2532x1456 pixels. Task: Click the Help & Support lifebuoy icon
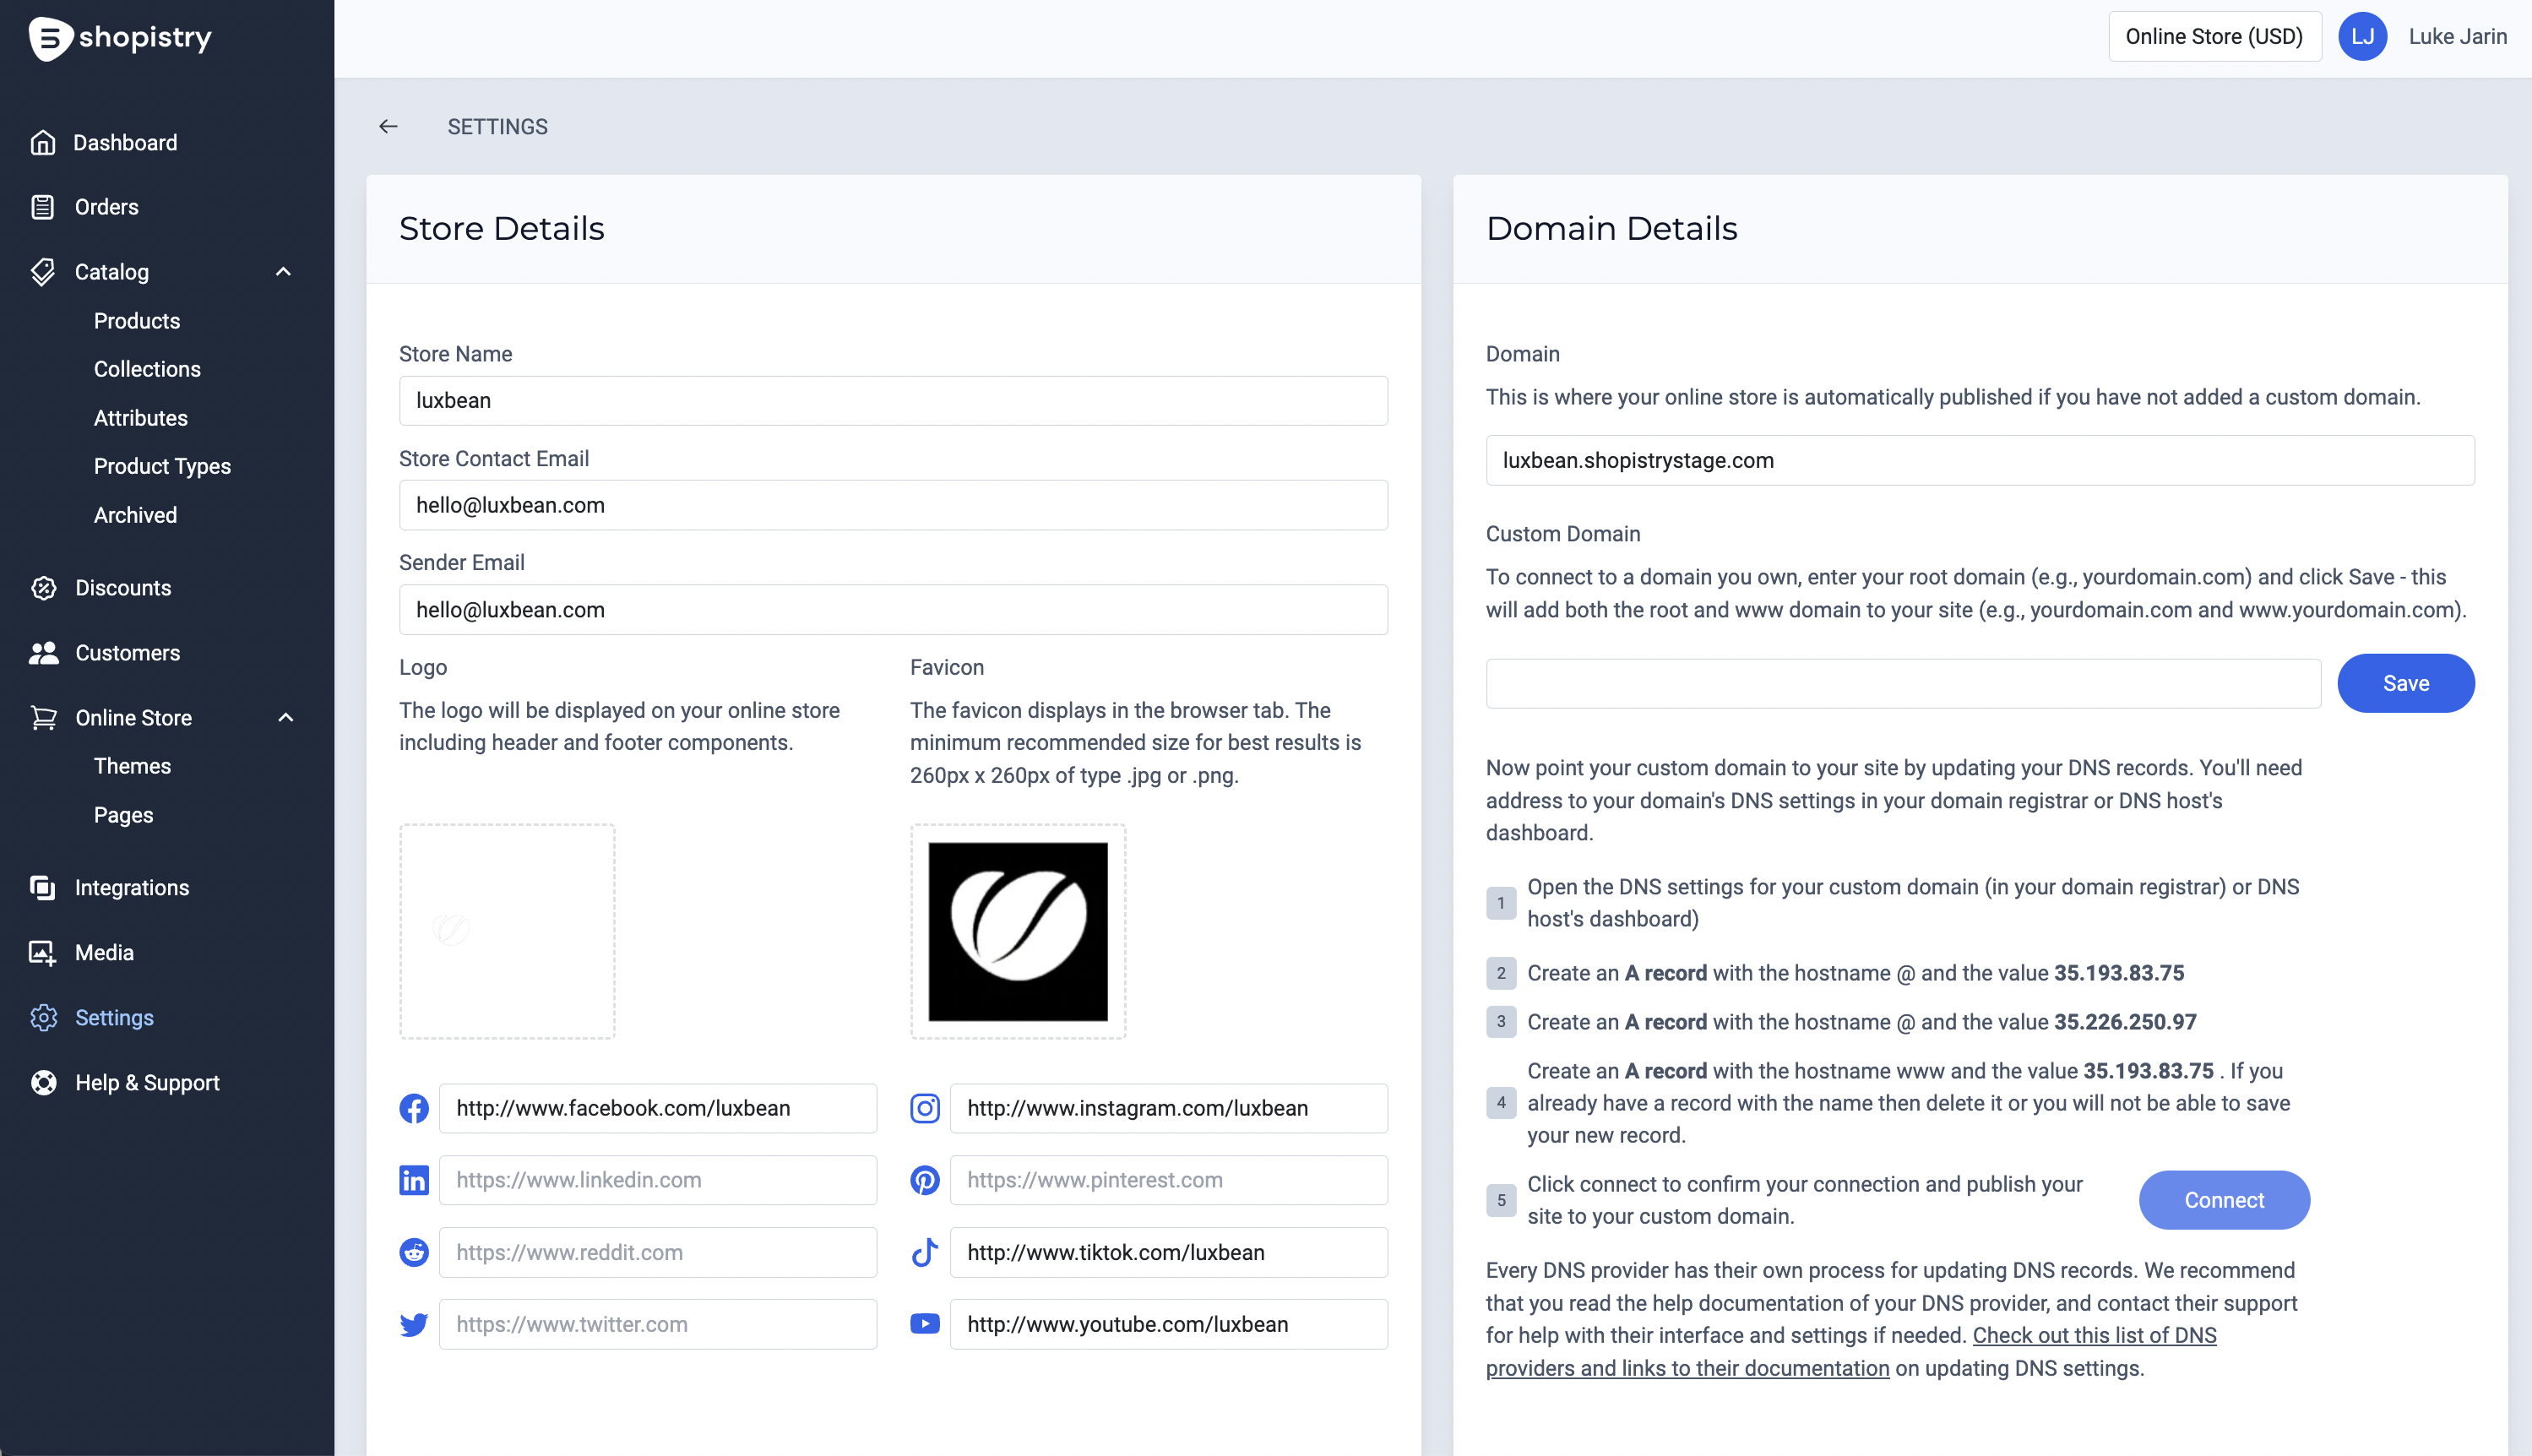(43, 1083)
